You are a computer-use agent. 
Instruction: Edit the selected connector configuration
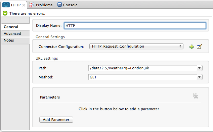pyautogui.click(x=199, y=47)
